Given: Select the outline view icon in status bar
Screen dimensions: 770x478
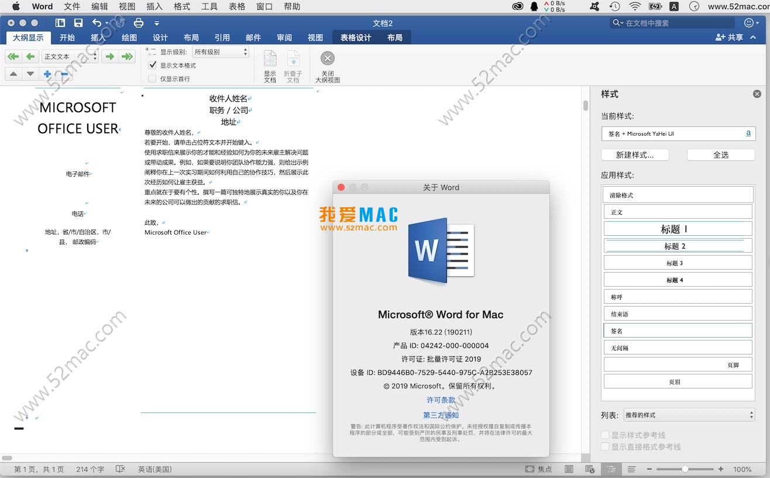Looking at the screenshot, I should [611, 469].
